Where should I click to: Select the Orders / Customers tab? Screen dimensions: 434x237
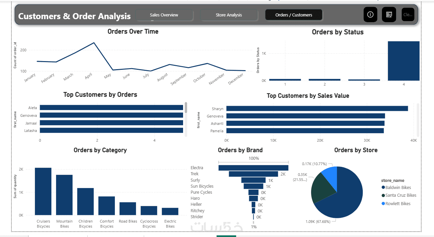pos(294,15)
